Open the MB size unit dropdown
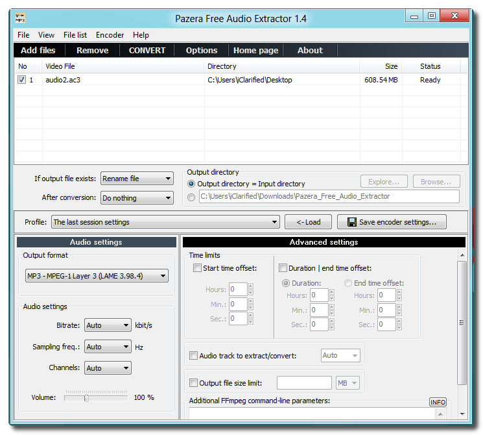Image resolution: width=483 pixels, height=435 pixels. pos(348,383)
